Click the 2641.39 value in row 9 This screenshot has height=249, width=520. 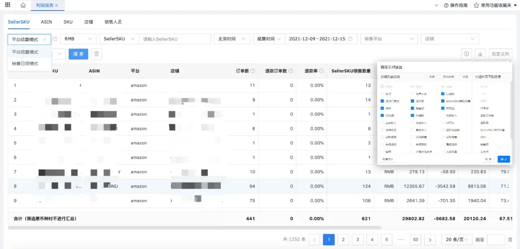coord(414,200)
